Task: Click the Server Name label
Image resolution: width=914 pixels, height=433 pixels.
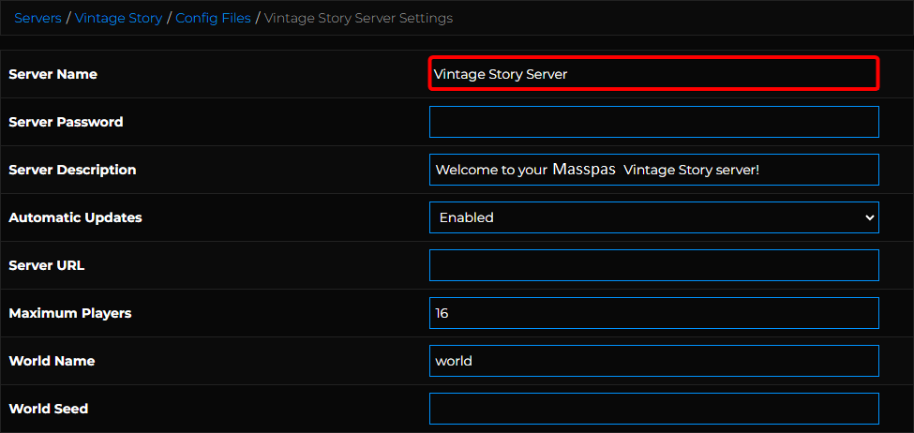Action: [x=52, y=74]
